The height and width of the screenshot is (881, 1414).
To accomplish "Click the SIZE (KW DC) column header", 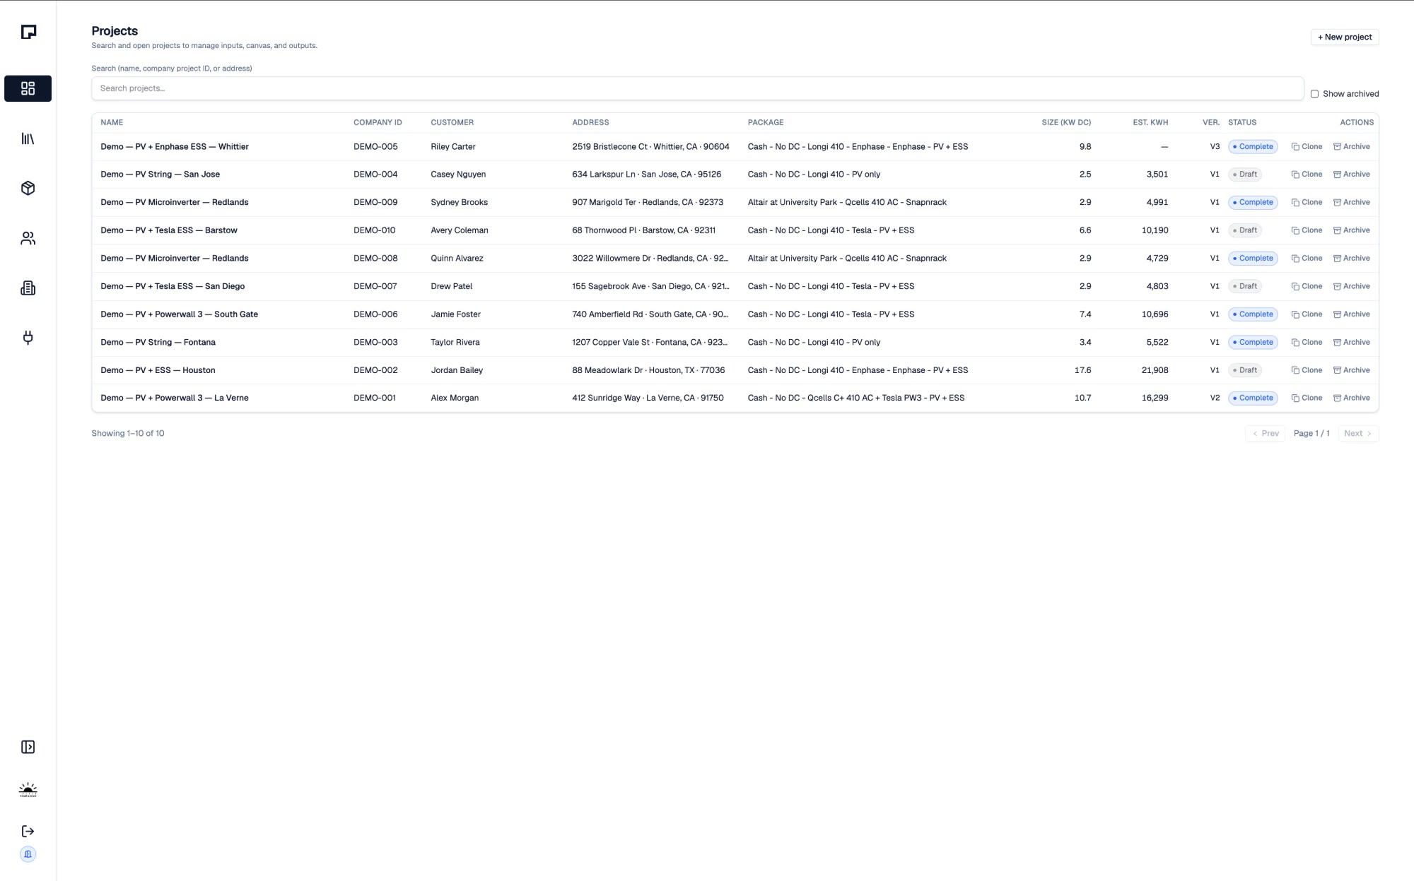I will coord(1066,122).
